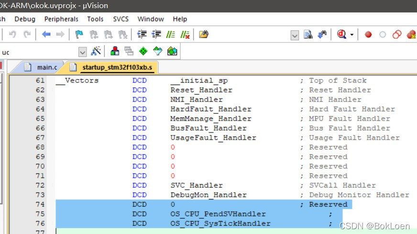Go to previous bookmark icon
The width and height of the screenshot is (417, 234).
click(94, 34)
